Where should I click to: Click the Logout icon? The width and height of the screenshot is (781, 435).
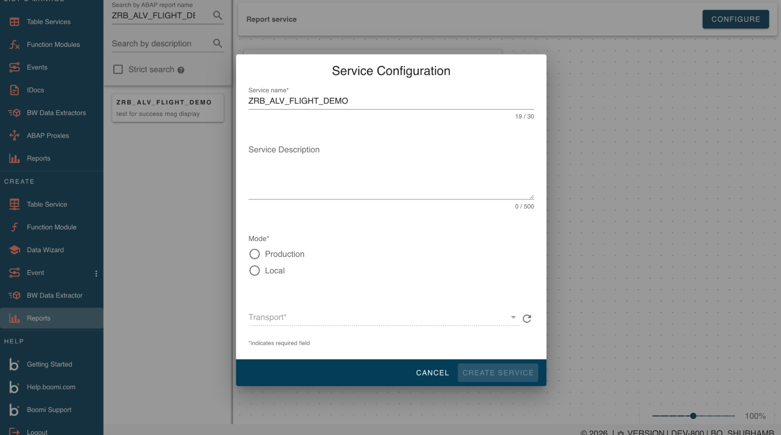point(14,431)
